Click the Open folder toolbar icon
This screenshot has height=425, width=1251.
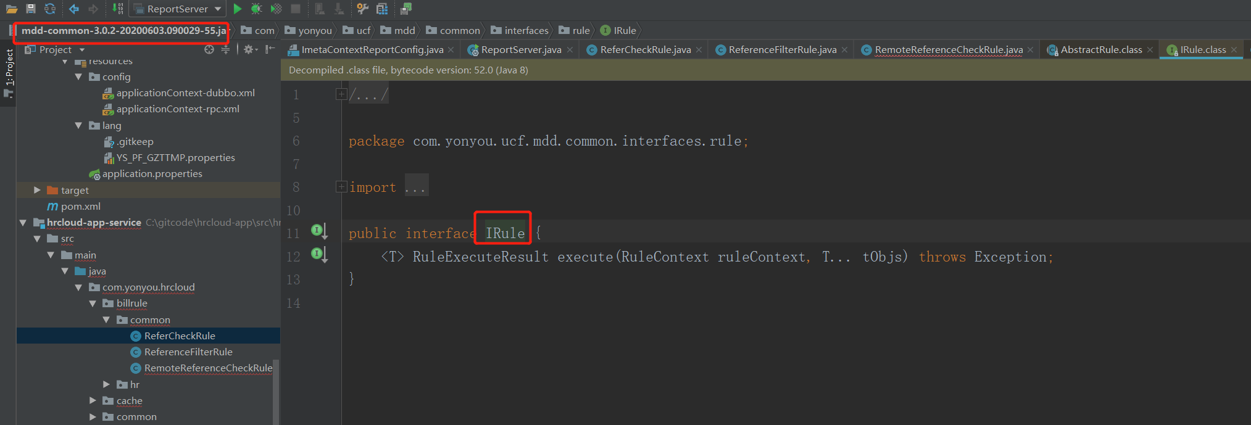(12, 9)
